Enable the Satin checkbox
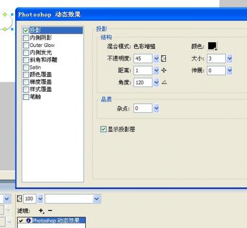This screenshot has width=247, height=228. pos(26,68)
